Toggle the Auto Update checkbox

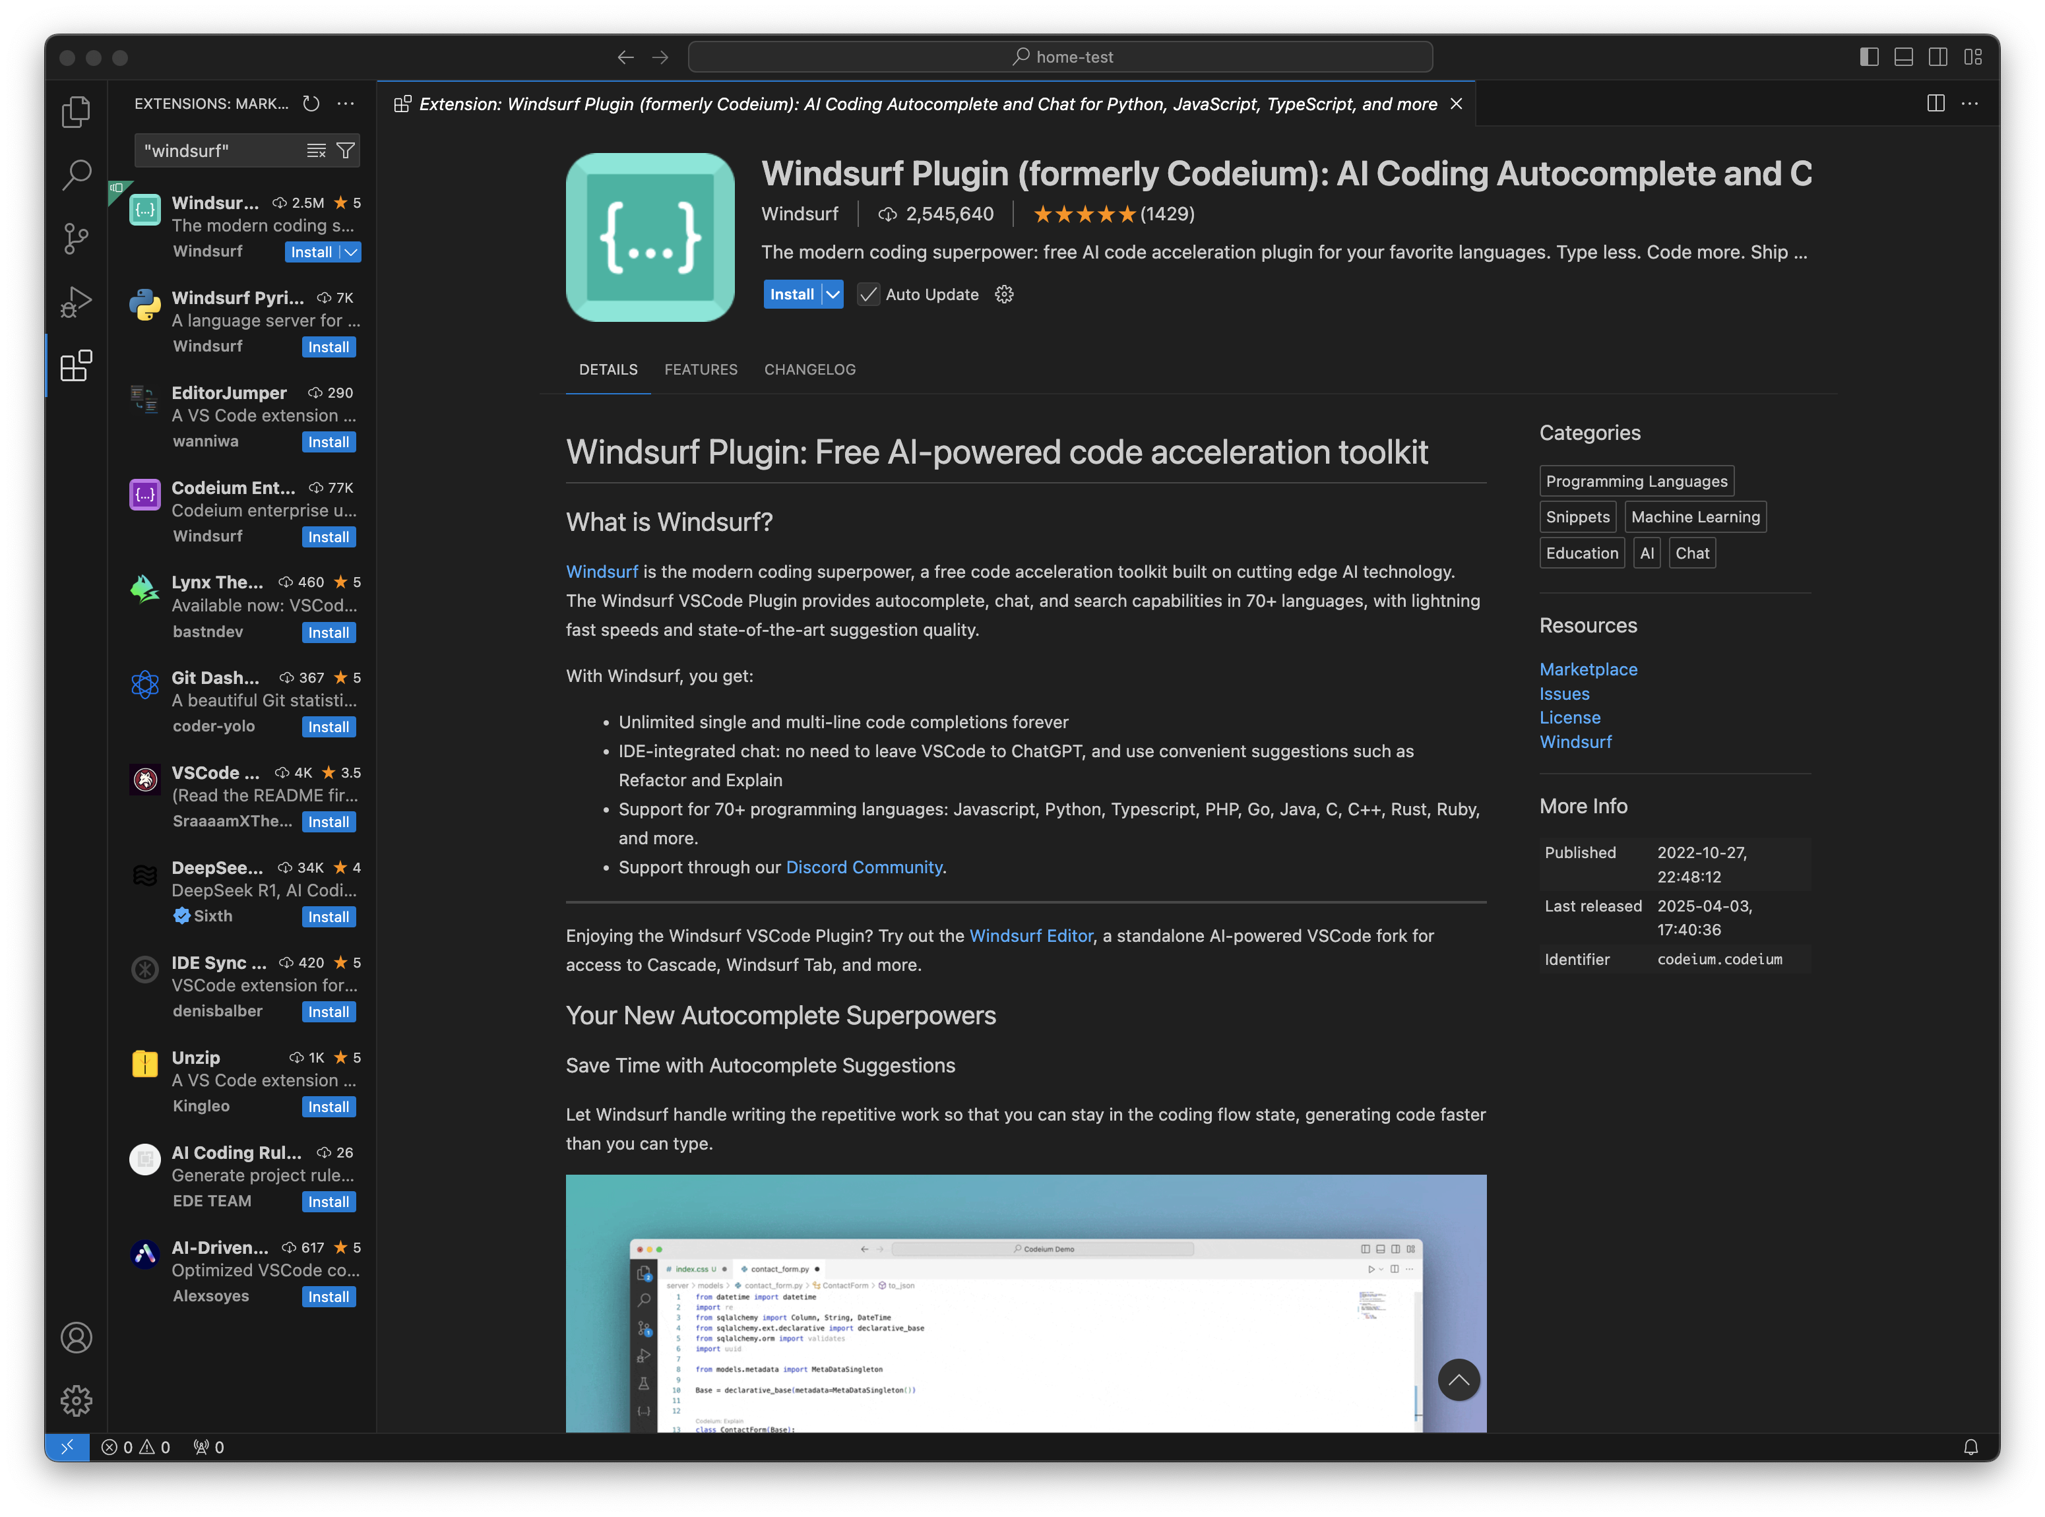tap(867, 295)
